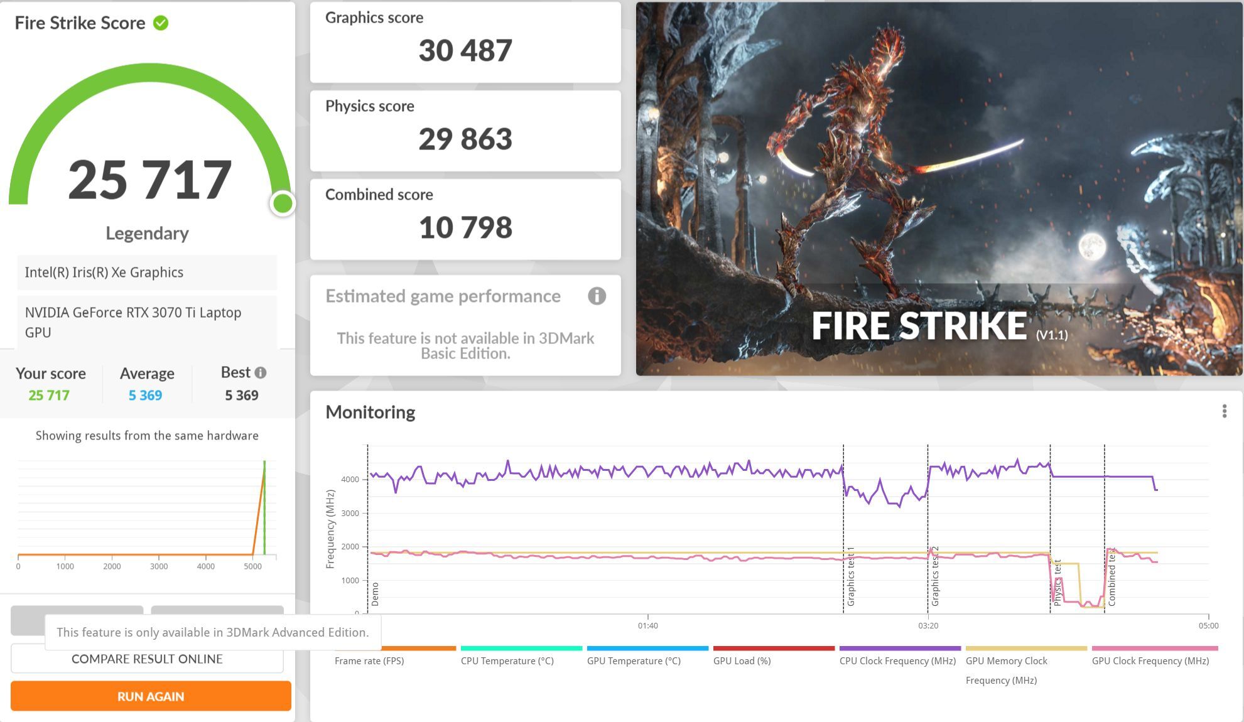The width and height of the screenshot is (1244, 722).
Task: Open Estimated game performance info icon
Action: (597, 296)
